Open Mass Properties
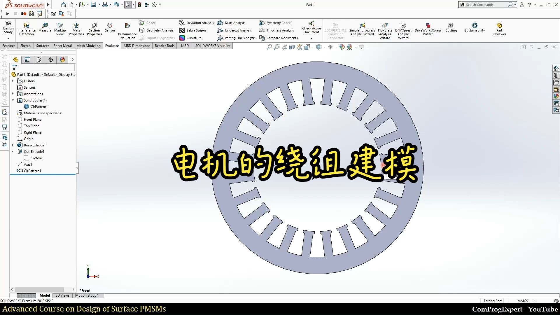The image size is (560, 315). click(x=76, y=28)
